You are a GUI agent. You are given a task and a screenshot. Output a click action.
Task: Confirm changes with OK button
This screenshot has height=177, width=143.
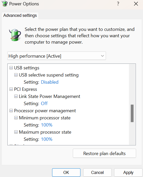(66, 172)
